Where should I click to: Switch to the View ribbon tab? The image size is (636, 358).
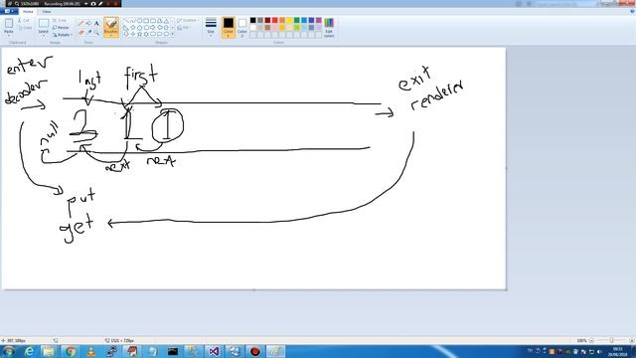pyautogui.click(x=47, y=11)
